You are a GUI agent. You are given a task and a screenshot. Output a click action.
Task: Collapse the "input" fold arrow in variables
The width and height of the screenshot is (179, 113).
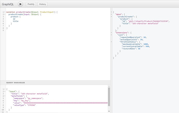click(x=5, y=91)
